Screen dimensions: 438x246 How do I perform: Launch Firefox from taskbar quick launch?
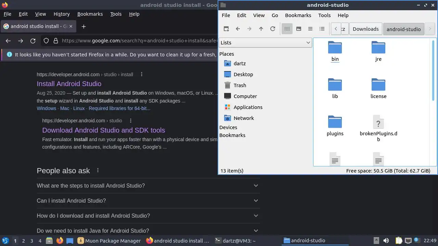pyautogui.click(x=60, y=241)
